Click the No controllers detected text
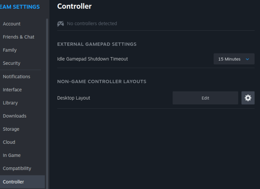This screenshot has height=189, width=260. click(x=92, y=23)
